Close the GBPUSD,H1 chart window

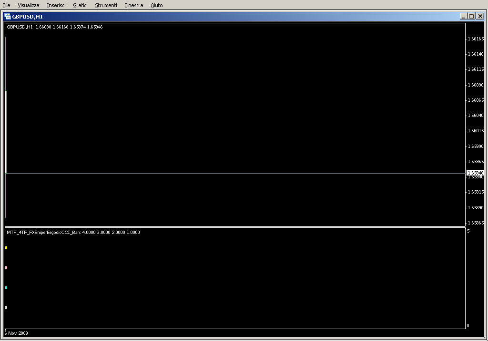480,16
